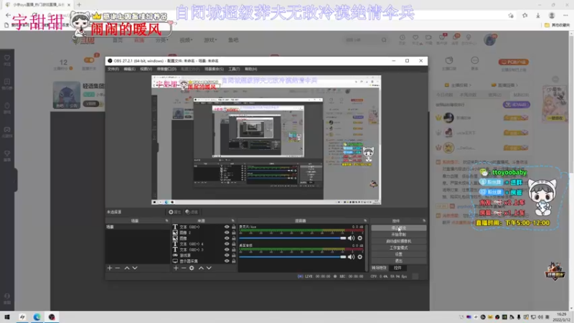Open a new browser tab with plus button
The image size is (574, 323).
pos(79,5)
